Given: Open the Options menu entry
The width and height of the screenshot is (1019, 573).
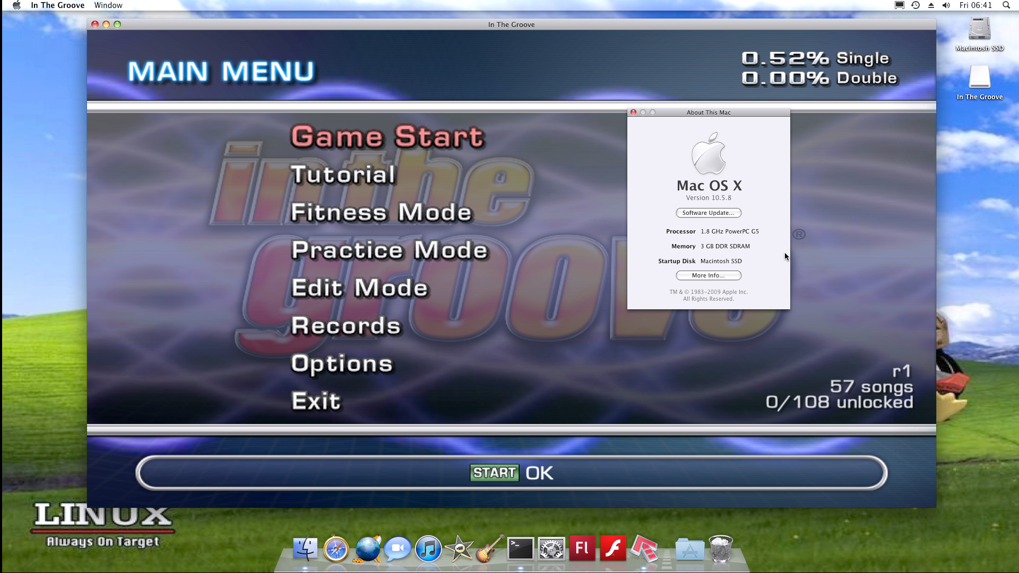Looking at the screenshot, I should pos(342,364).
